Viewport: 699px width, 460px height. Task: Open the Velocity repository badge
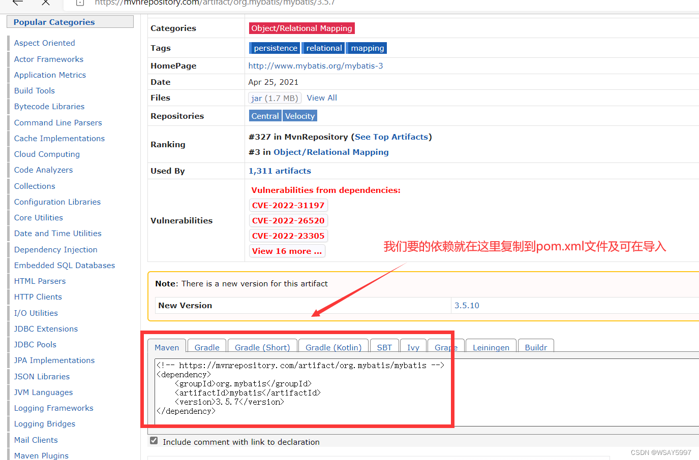click(300, 116)
